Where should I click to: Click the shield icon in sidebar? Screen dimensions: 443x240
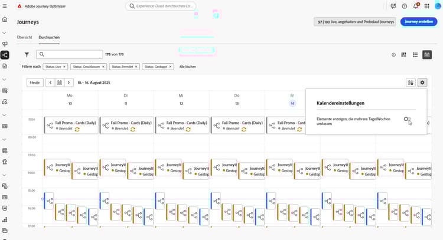5,208
